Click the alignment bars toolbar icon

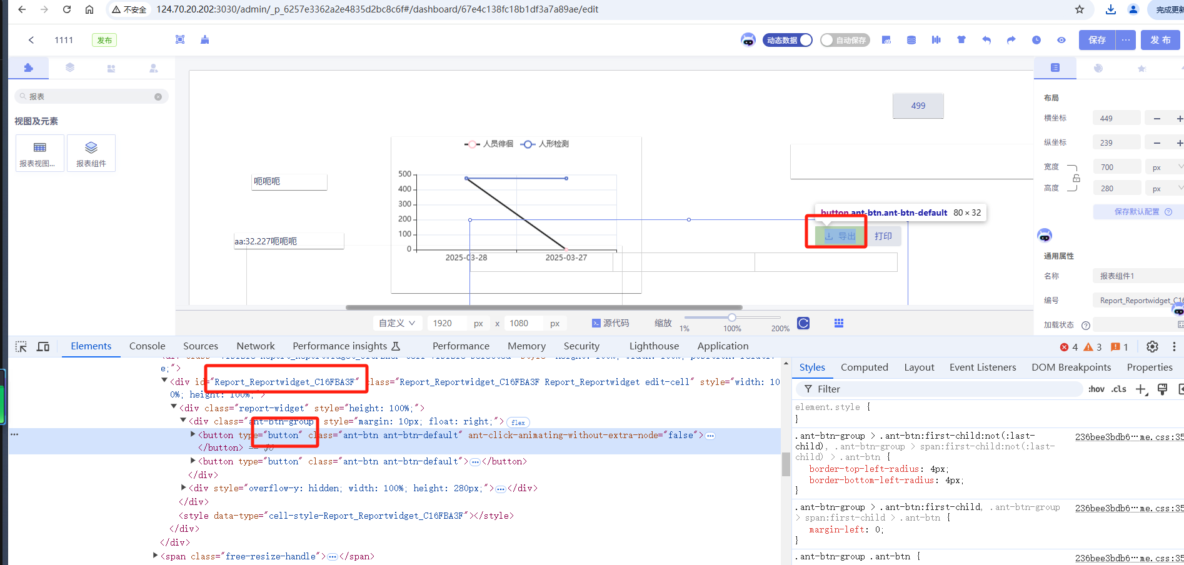point(936,40)
